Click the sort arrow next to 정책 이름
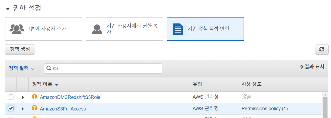331x118 pixels. tap(56, 85)
